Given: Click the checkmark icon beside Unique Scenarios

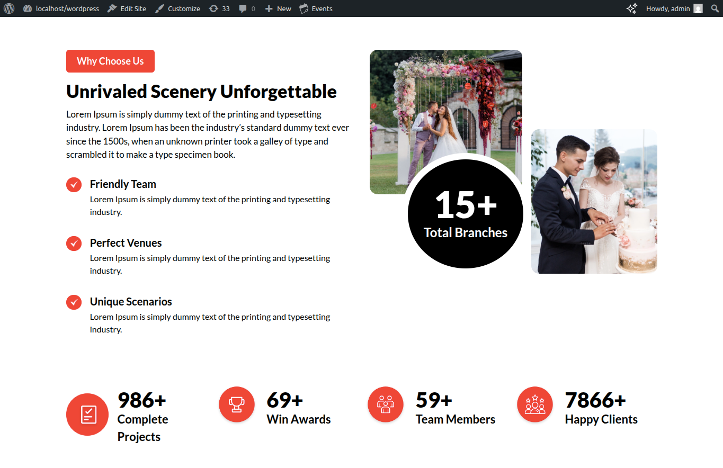Looking at the screenshot, I should click(74, 302).
